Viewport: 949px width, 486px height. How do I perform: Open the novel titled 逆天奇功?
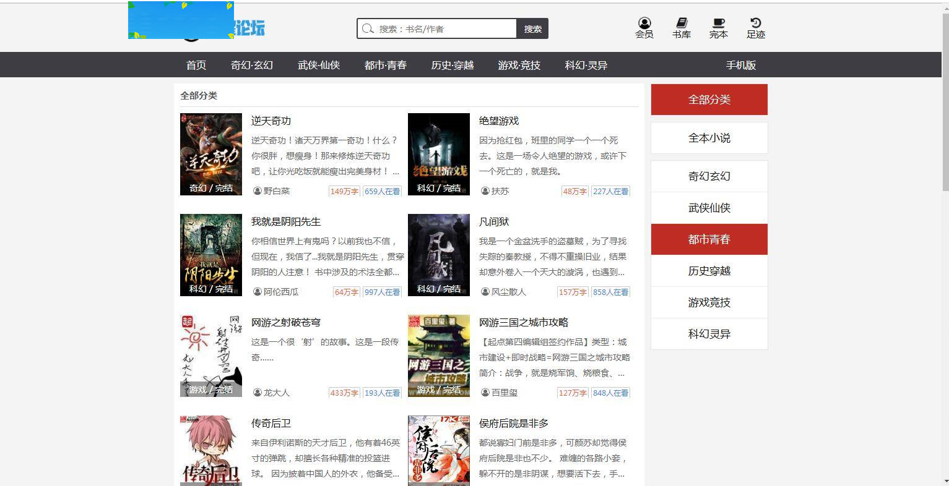click(271, 121)
